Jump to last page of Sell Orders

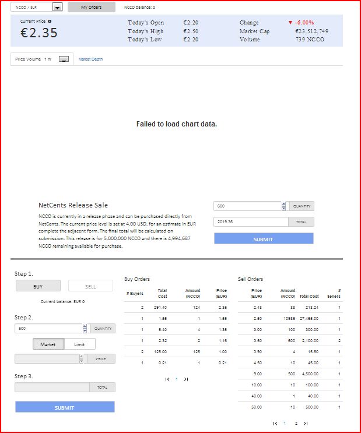click(305, 424)
